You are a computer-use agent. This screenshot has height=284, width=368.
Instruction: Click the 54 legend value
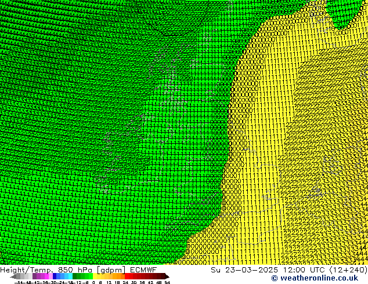(167, 282)
